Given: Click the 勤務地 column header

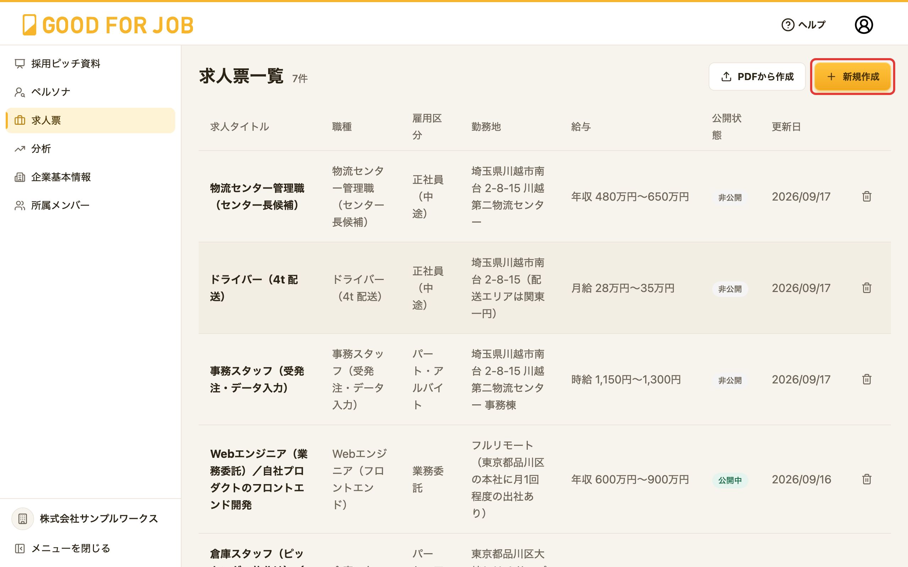Looking at the screenshot, I should [486, 127].
